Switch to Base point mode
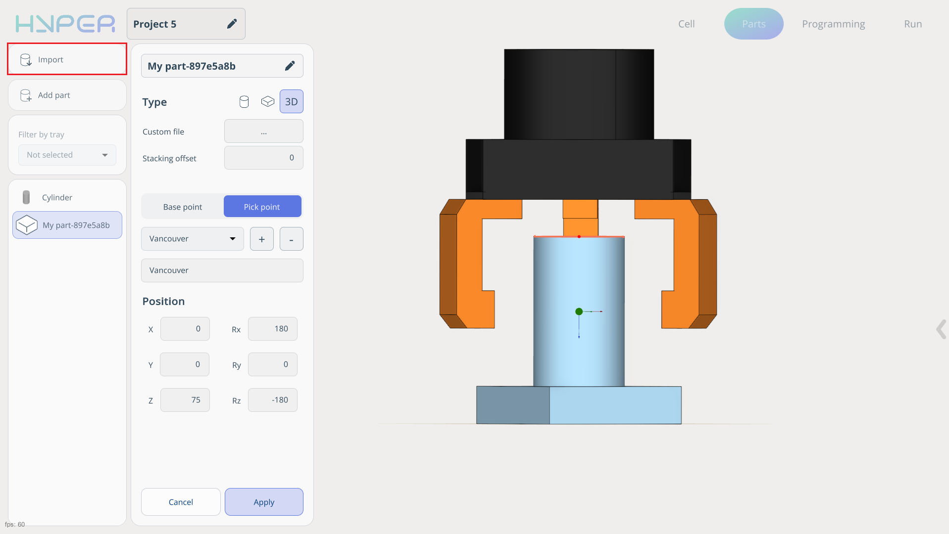 coord(183,207)
